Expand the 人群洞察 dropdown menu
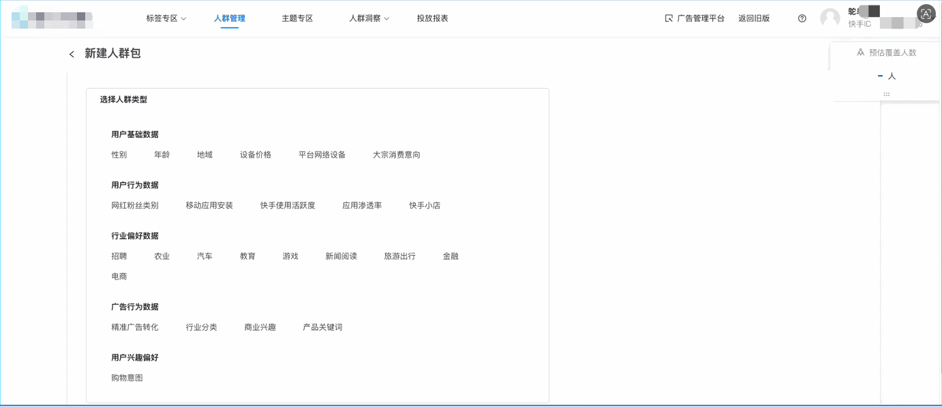This screenshot has width=942, height=407. (x=367, y=18)
